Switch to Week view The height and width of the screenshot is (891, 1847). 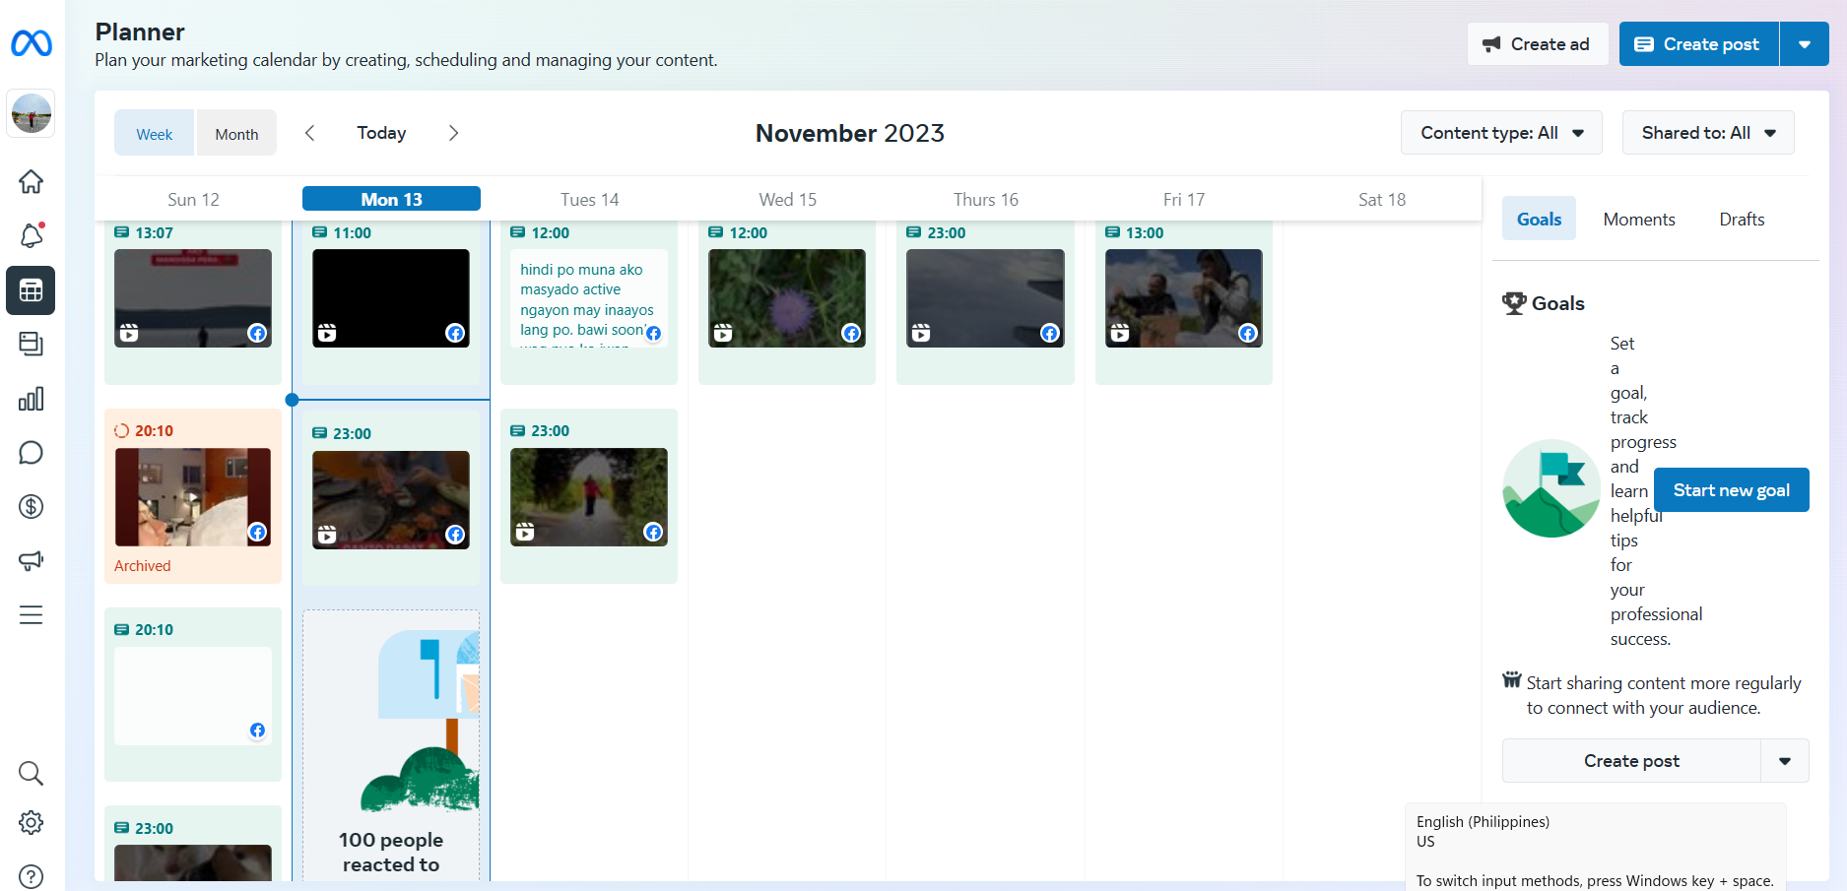click(x=155, y=133)
